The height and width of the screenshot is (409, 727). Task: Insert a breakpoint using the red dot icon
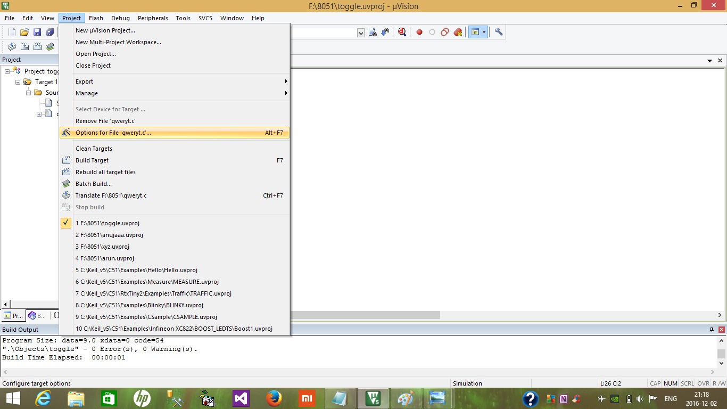[x=419, y=31]
